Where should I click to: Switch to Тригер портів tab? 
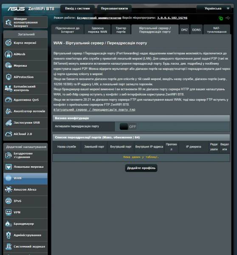point(121,30)
